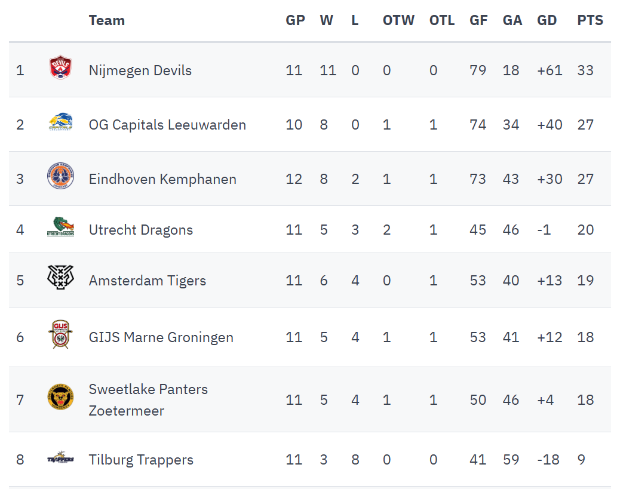This screenshot has height=489, width=617.
Task: Click the PTS column header
Action: click(x=590, y=20)
